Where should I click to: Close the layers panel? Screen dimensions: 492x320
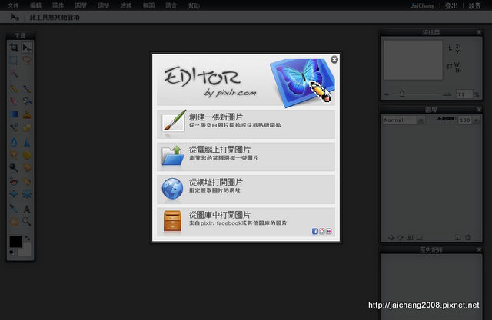tap(479, 109)
